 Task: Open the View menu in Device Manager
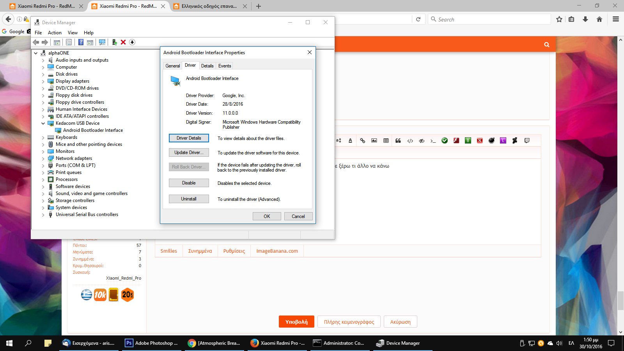click(x=73, y=33)
